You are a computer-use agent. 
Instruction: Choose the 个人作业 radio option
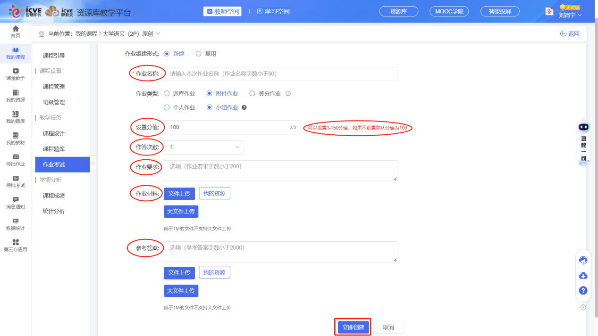(167, 107)
